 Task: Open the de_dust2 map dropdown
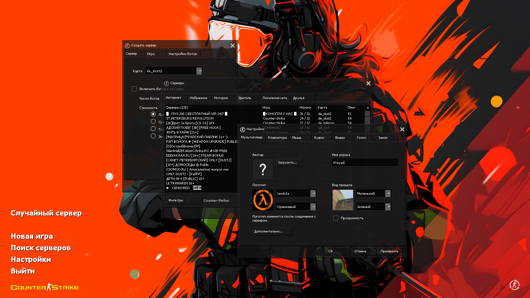[x=199, y=71]
